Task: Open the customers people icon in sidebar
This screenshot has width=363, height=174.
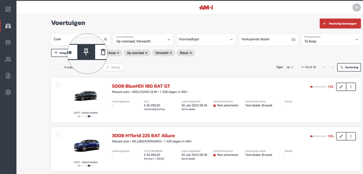Action: (8, 59)
